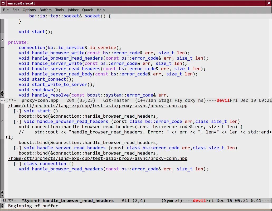Collapse the 'class connection {}' entry
272x211 pixels.
17,164
